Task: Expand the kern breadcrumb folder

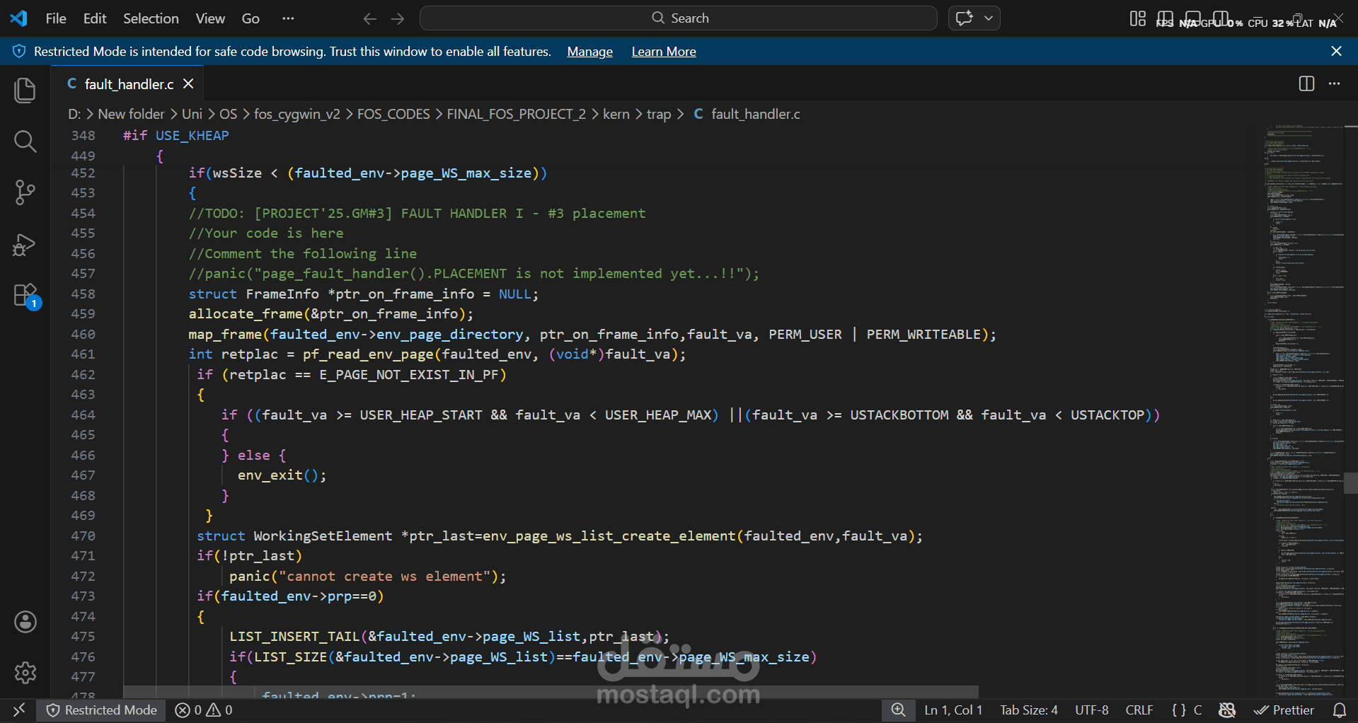Action: coord(616,113)
